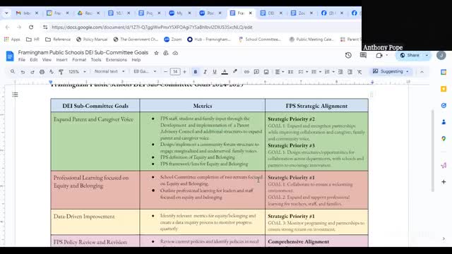
Task: Toggle italic formatting
Action: click(x=205, y=72)
